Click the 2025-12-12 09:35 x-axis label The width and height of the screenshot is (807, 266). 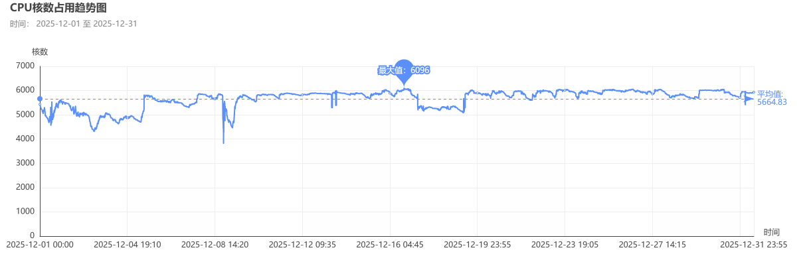302,245
